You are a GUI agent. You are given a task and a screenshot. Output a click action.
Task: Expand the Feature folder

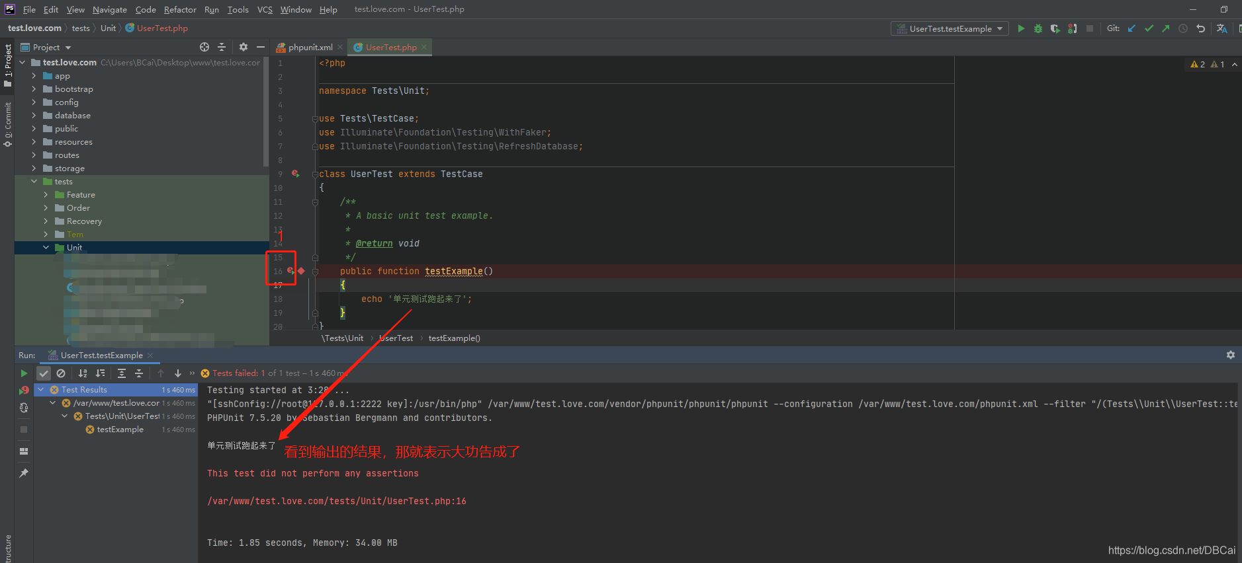click(46, 195)
